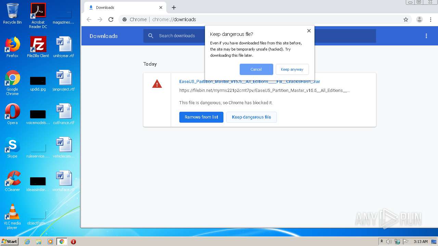Image resolution: width=438 pixels, height=246 pixels.
Task: Launch the Opera desktop shortcut
Action: click(12, 114)
